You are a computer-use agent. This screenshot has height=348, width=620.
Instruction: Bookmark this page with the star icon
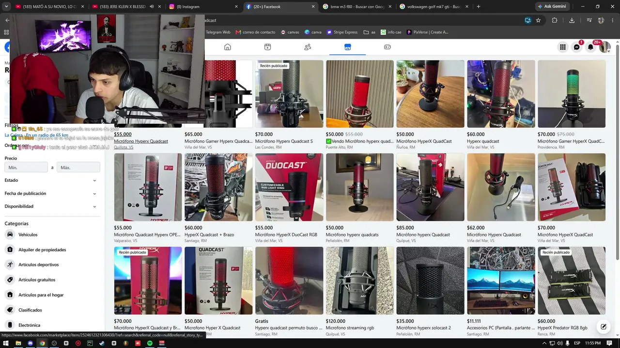click(x=538, y=20)
